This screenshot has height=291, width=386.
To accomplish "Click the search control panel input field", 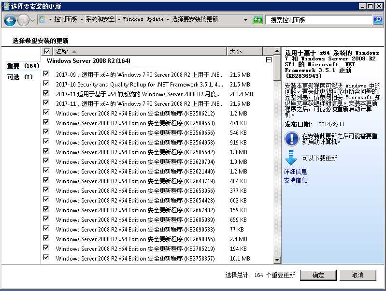I will 319,20.
